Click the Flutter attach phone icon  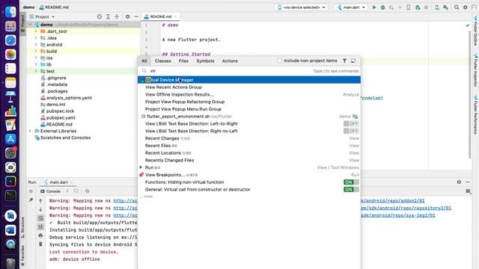tap(409, 7)
